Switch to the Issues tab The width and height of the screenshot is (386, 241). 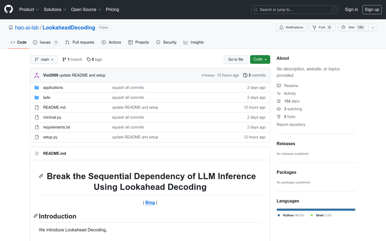click(46, 42)
